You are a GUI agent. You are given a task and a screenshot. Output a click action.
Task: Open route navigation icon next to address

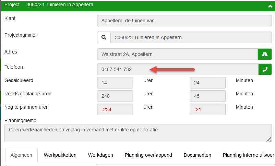pyautogui.click(x=264, y=54)
